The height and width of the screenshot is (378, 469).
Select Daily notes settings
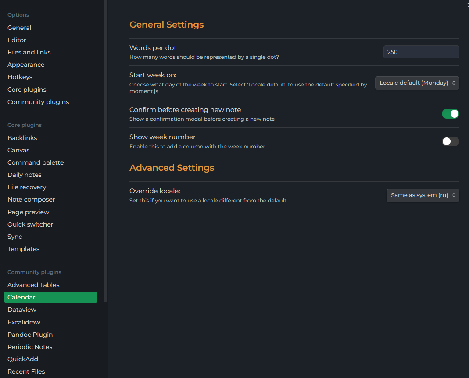click(25, 174)
